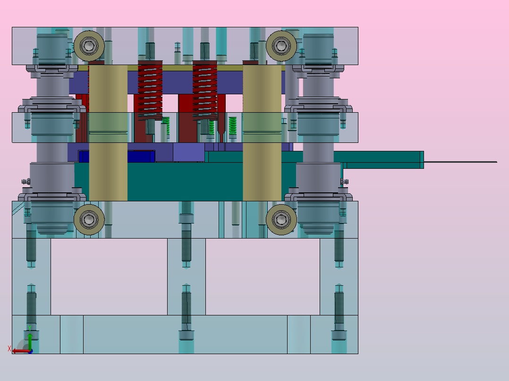Select the top-left roller hex bolt
This screenshot has height=381, width=509.
point(89,46)
